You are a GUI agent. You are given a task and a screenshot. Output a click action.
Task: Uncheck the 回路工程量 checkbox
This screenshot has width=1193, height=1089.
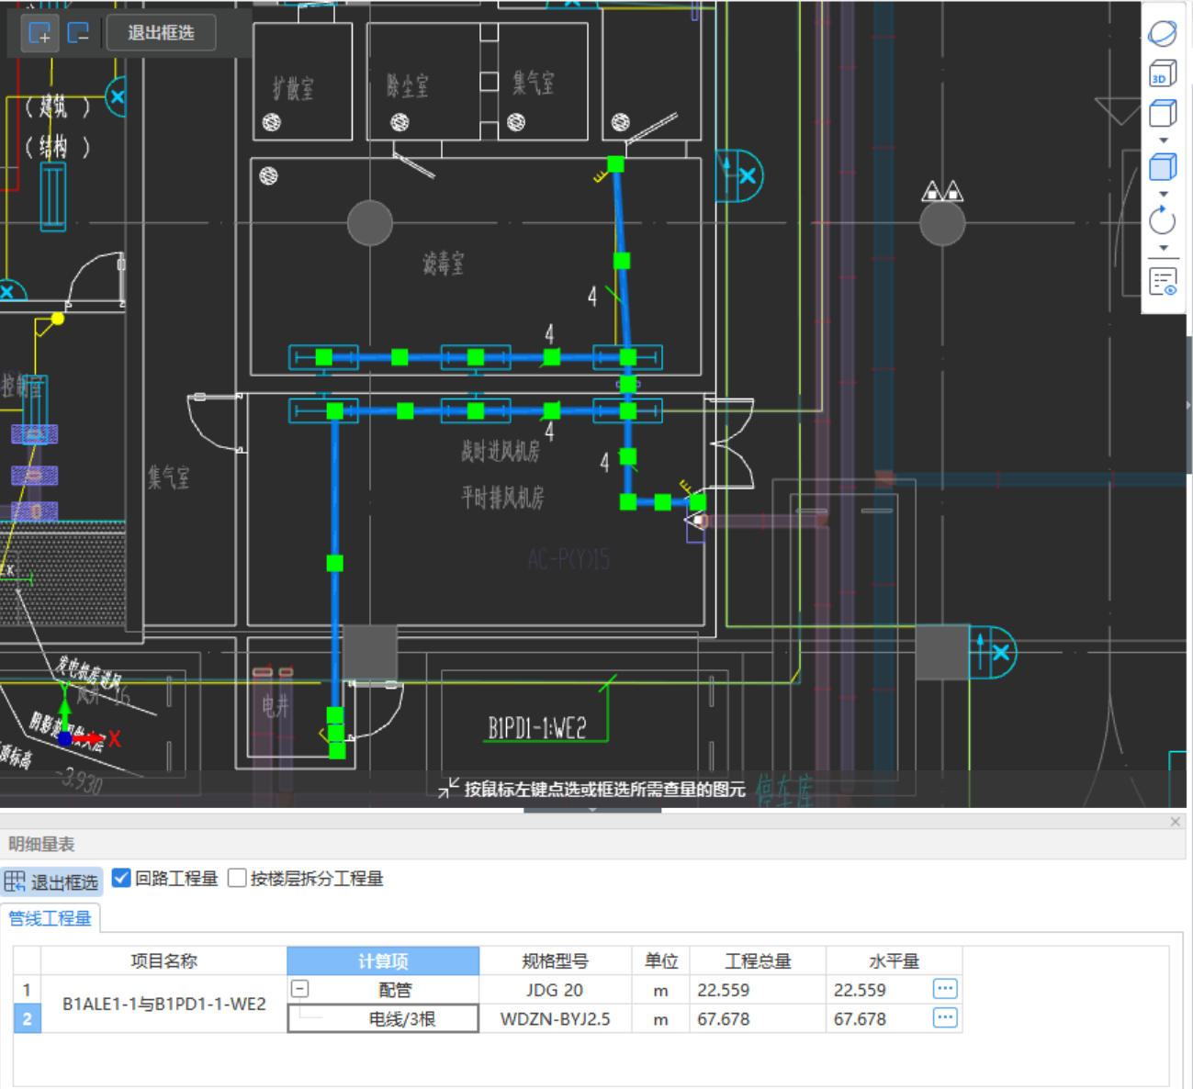click(121, 878)
